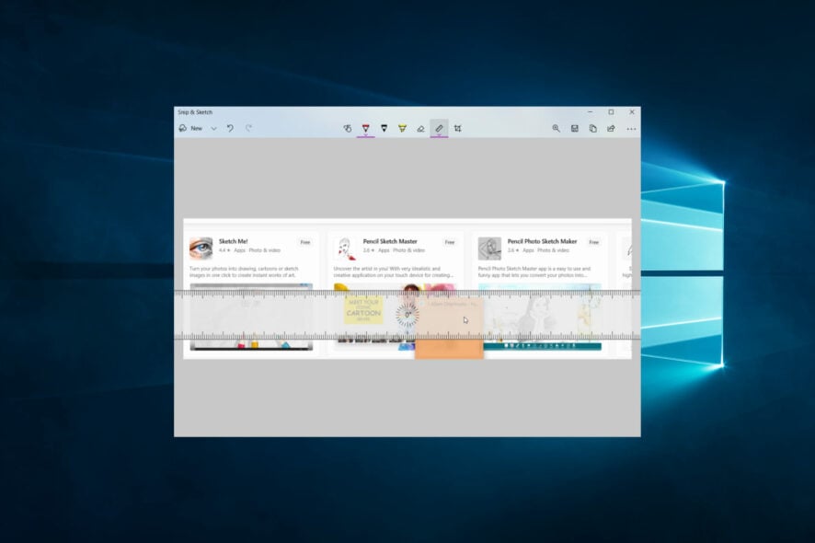
Task: Open the Zoom control
Action: [557, 129]
